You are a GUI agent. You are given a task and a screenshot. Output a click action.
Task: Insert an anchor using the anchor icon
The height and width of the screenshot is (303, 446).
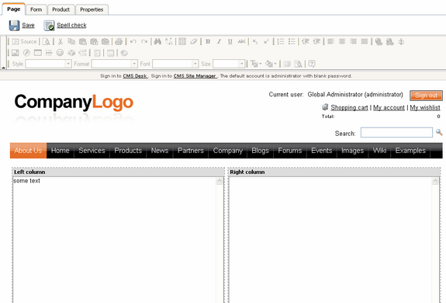pyautogui.click(x=401, y=42)
